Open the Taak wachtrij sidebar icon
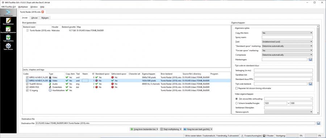This screenshot has height=138, width=326. (8, 38)
